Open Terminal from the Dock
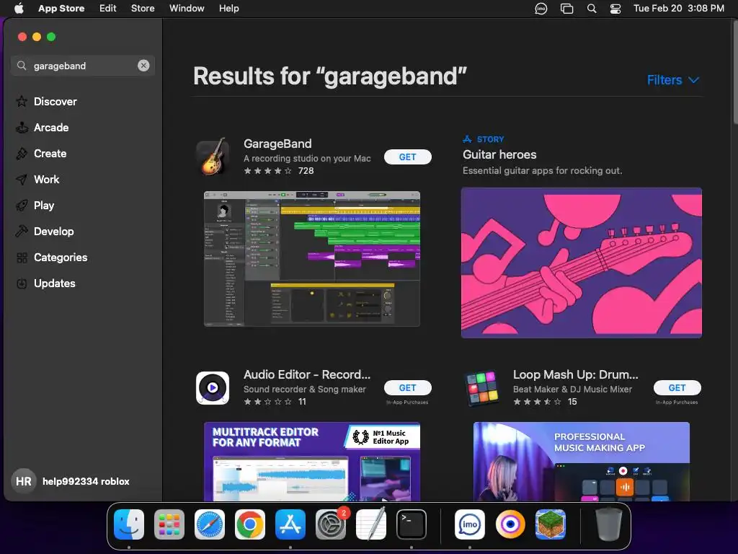 (412, 524)
